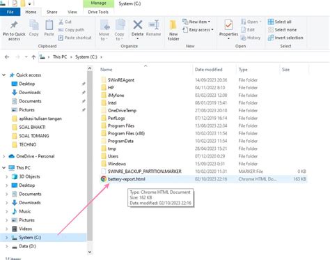Sort by the Date modified column
The image size is (330, 260).
point(208,70)
